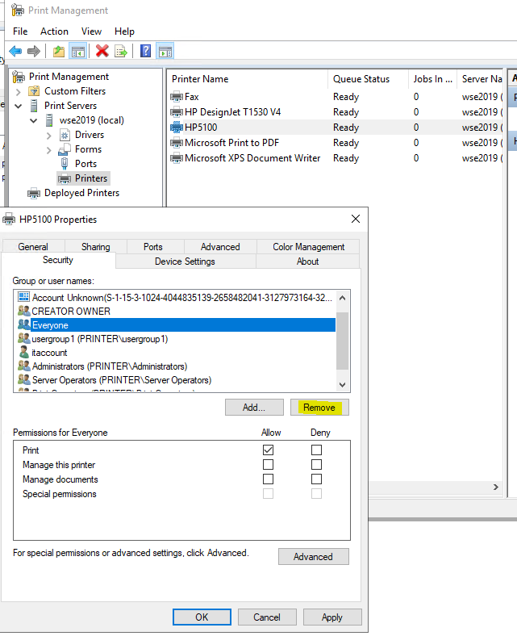Toggle Deny for Manage documents
This screenshot has height=636, width=517.
point(316,479)
